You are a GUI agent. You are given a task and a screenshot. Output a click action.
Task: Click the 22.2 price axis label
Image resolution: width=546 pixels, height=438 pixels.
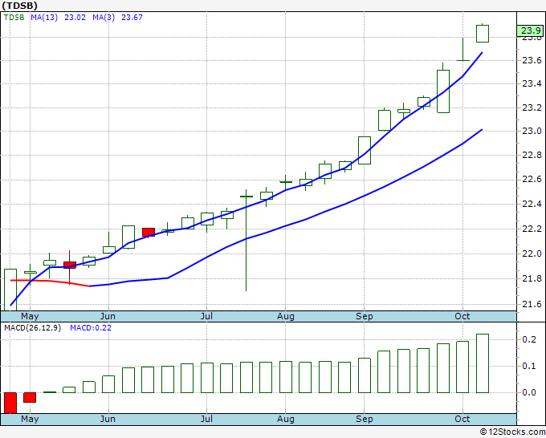point(532,229)
